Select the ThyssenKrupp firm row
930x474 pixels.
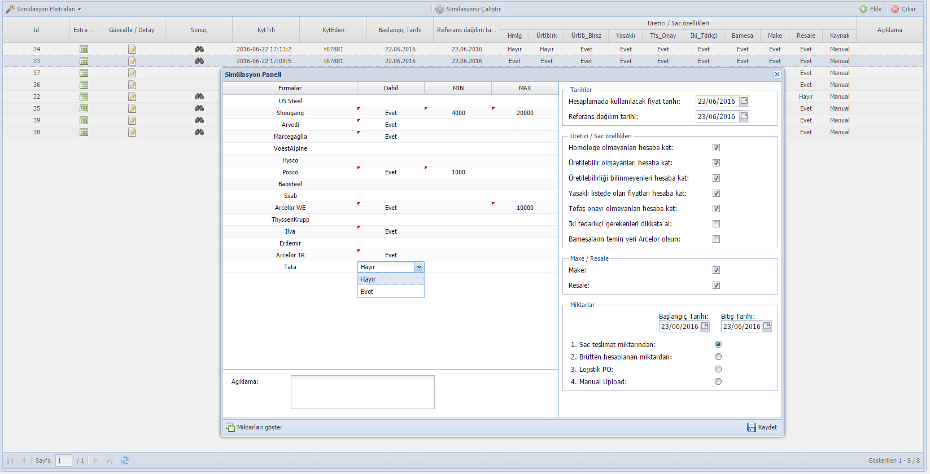click(x=391, y=220)
